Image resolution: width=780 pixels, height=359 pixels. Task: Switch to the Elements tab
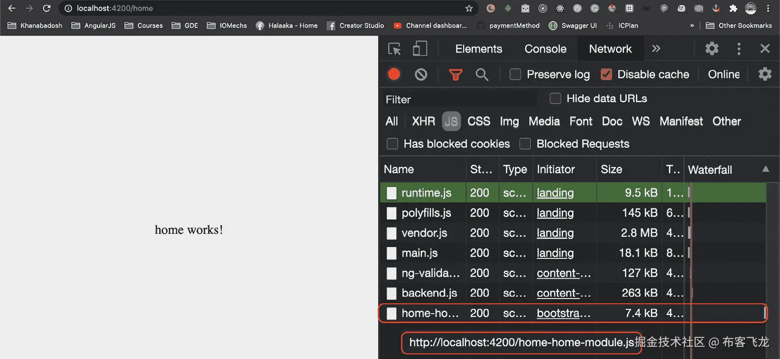click(478, 49)
